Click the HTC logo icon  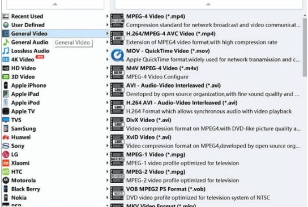6,172
